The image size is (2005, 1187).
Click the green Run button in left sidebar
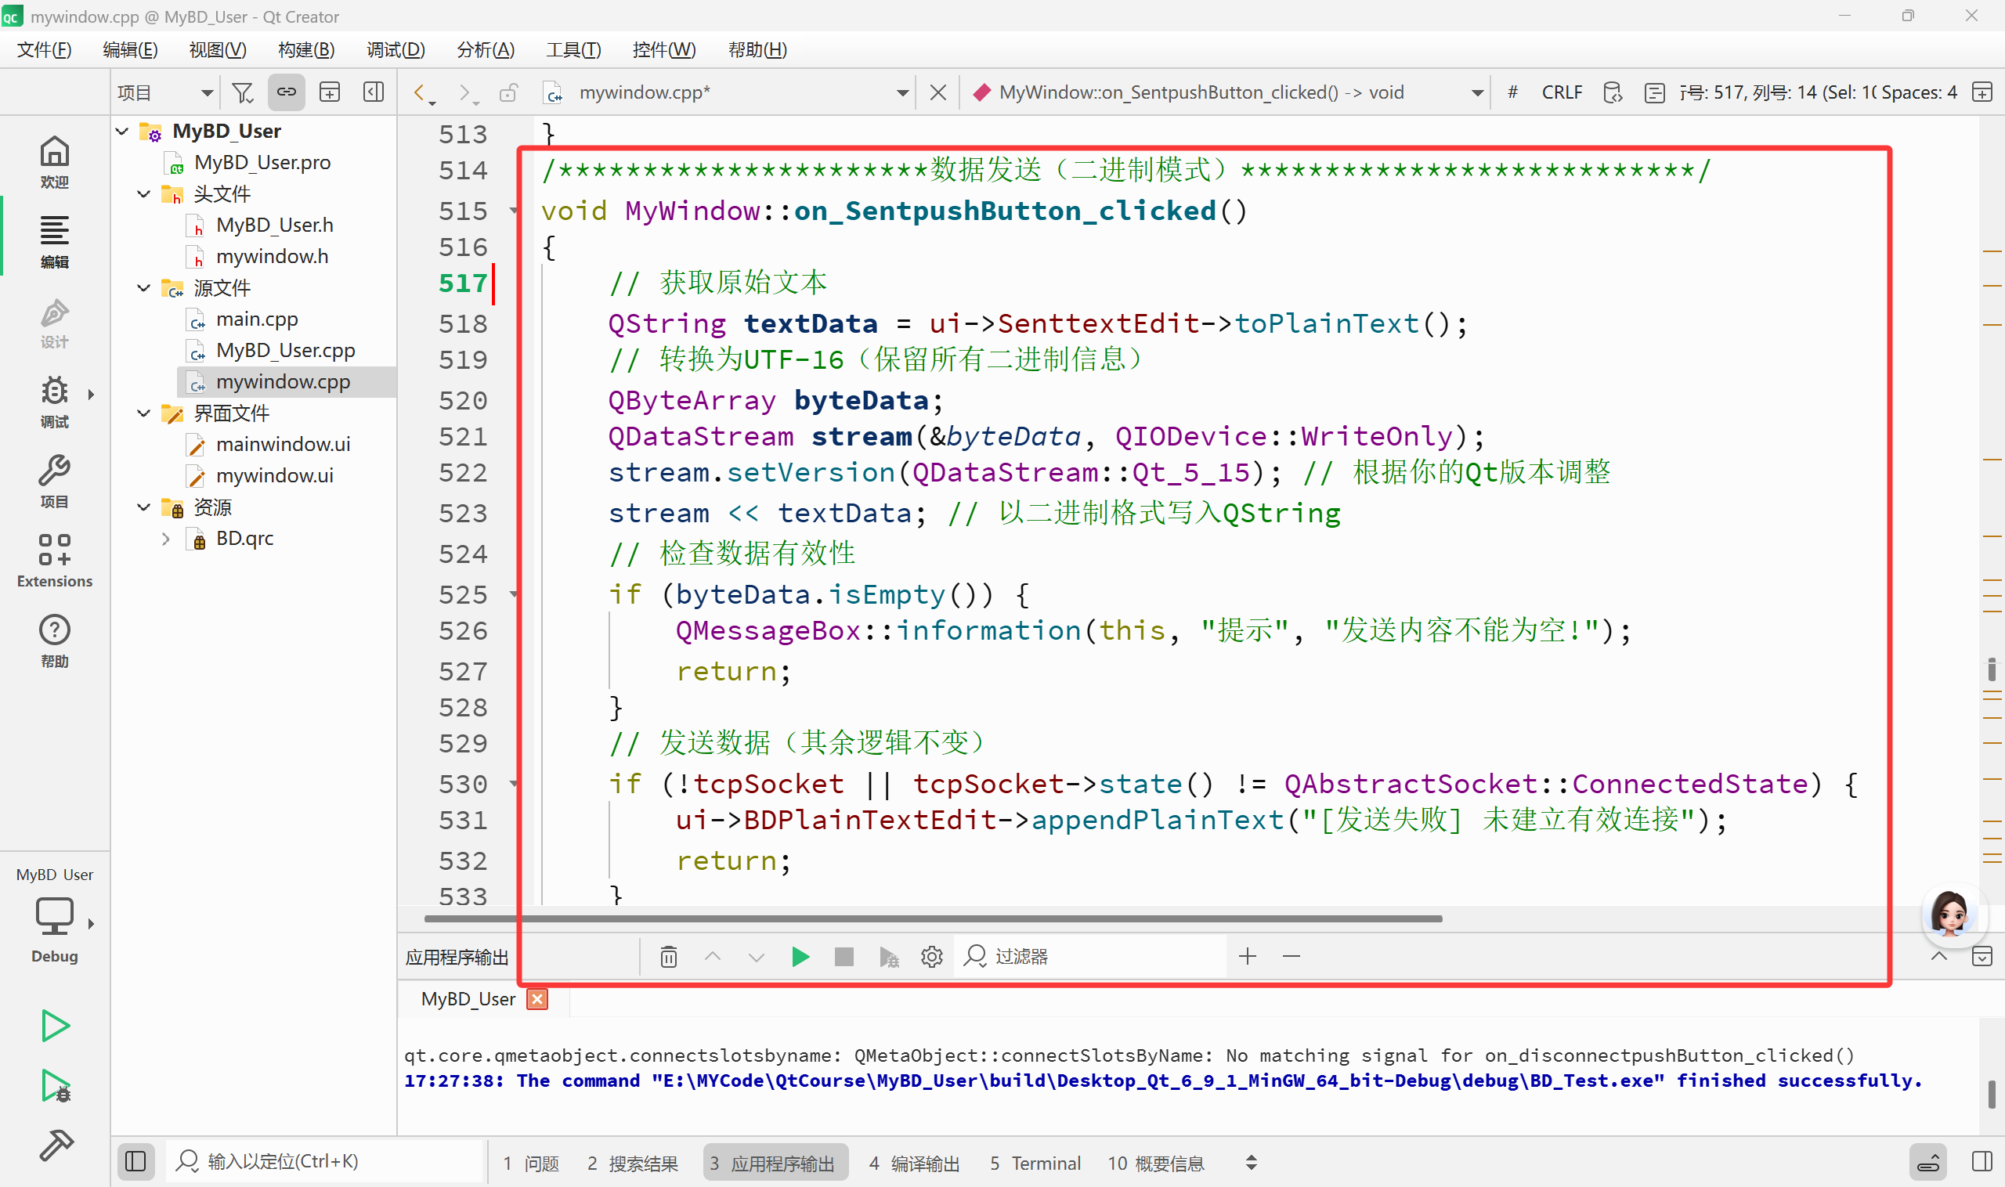54,1026
